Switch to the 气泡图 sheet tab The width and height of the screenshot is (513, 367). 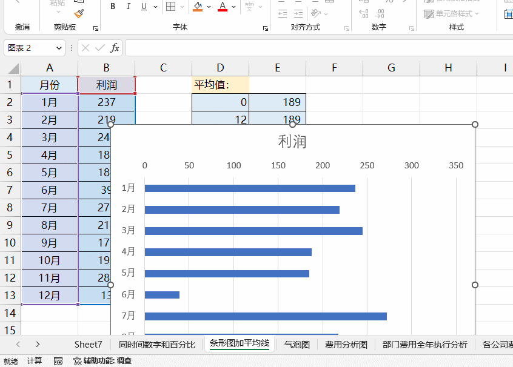[297, 345]
